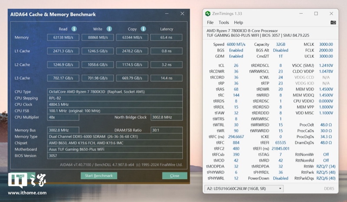The width and height of the screenshot is (347, 202).
Task: Open the File menu in ZenTimings
Action: tap(210, 23)
